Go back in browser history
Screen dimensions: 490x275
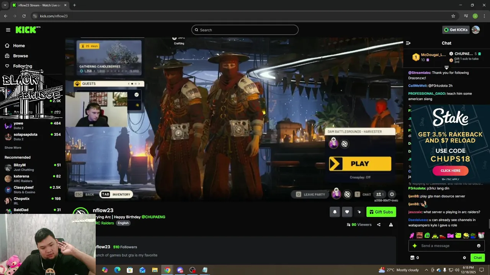pyautogui.click(x=5, y=16)
